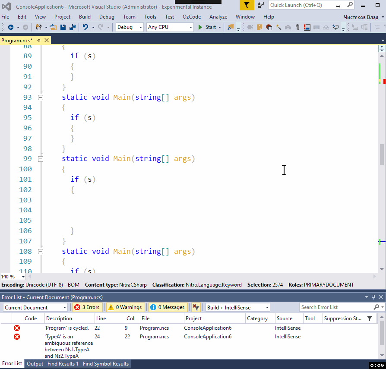Viewport: 386px width, 369px height.
Task: Toggle the 0 Messages filter button
Action: click(x=168, y=307)
